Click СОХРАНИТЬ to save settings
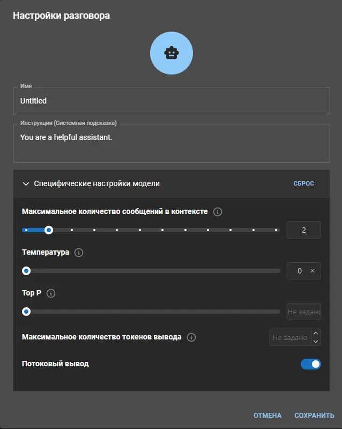342x429 pixels. (314, 416)
